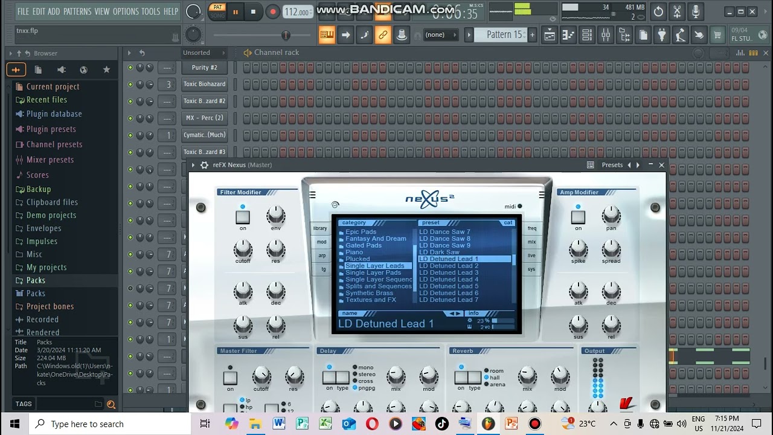This screenshot has height=435, width=773.
Task: Click the MX - Perc (2) channel button
Action: (x=204, y=118)
